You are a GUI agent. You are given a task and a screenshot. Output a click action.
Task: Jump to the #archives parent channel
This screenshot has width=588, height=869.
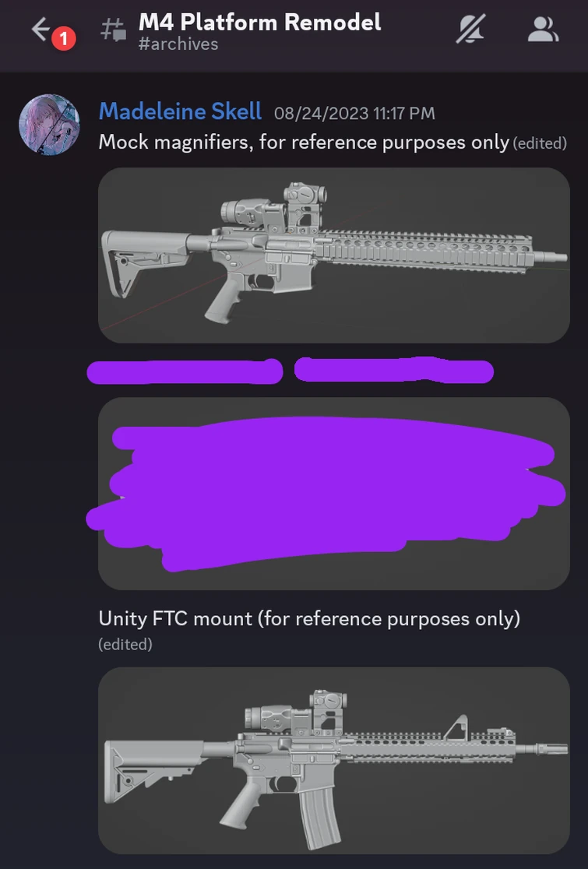click(178, 44)
